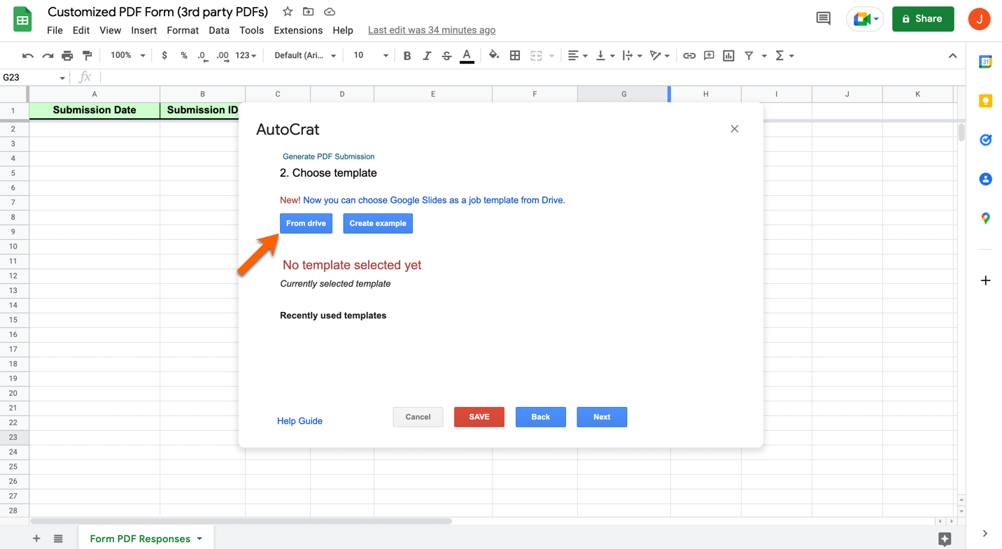The image size is (1002, 549).
Task: Open the Format menu
Action: click(183, 30)
